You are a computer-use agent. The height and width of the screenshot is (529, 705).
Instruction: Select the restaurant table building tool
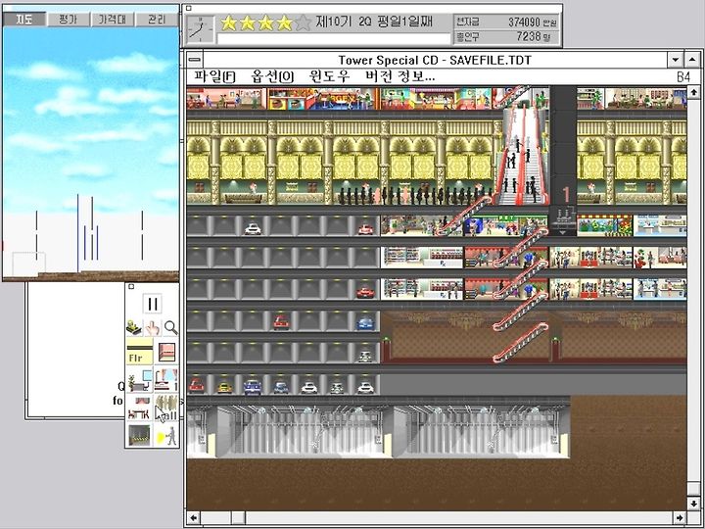[x=140, y=408]
